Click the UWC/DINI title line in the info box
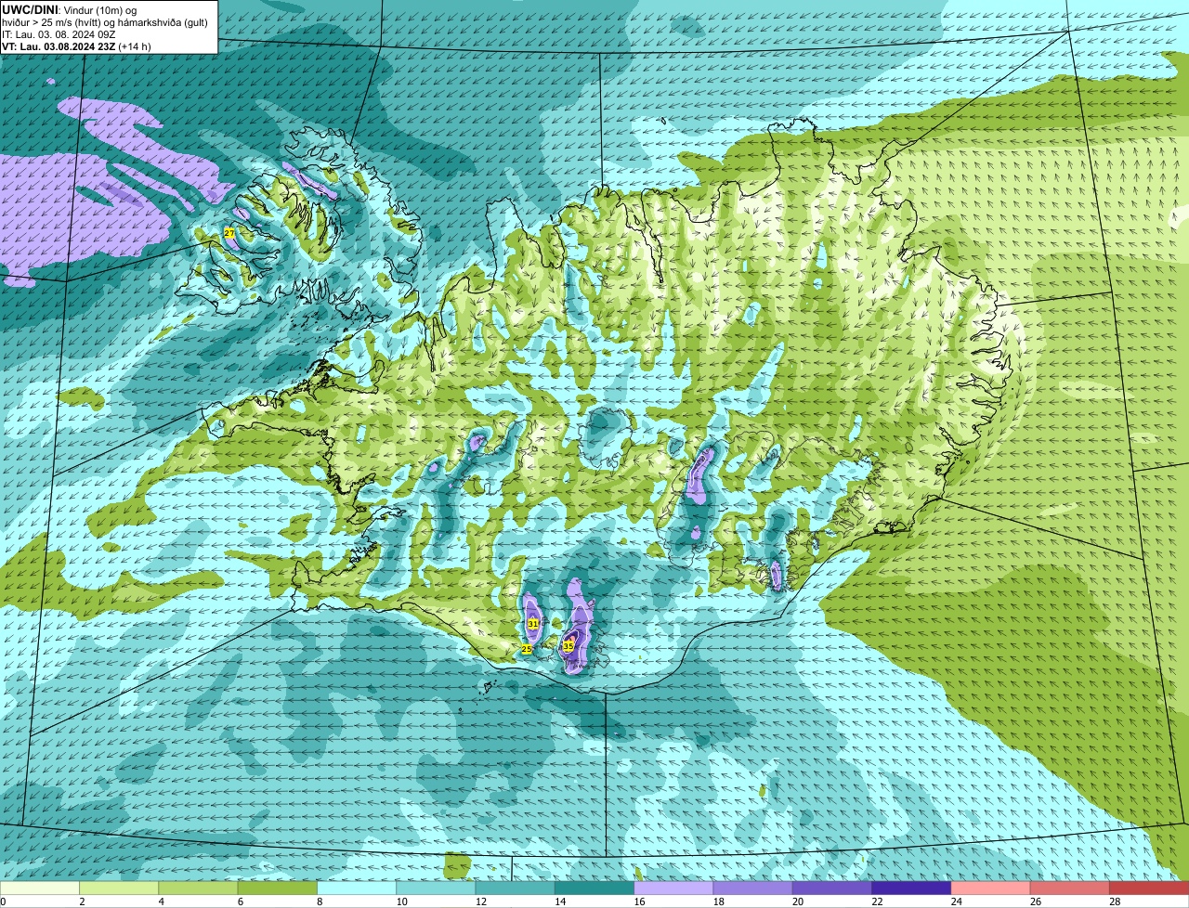Image resolution: width=1189 pixels, height=908 pixels. pos(70,9)
